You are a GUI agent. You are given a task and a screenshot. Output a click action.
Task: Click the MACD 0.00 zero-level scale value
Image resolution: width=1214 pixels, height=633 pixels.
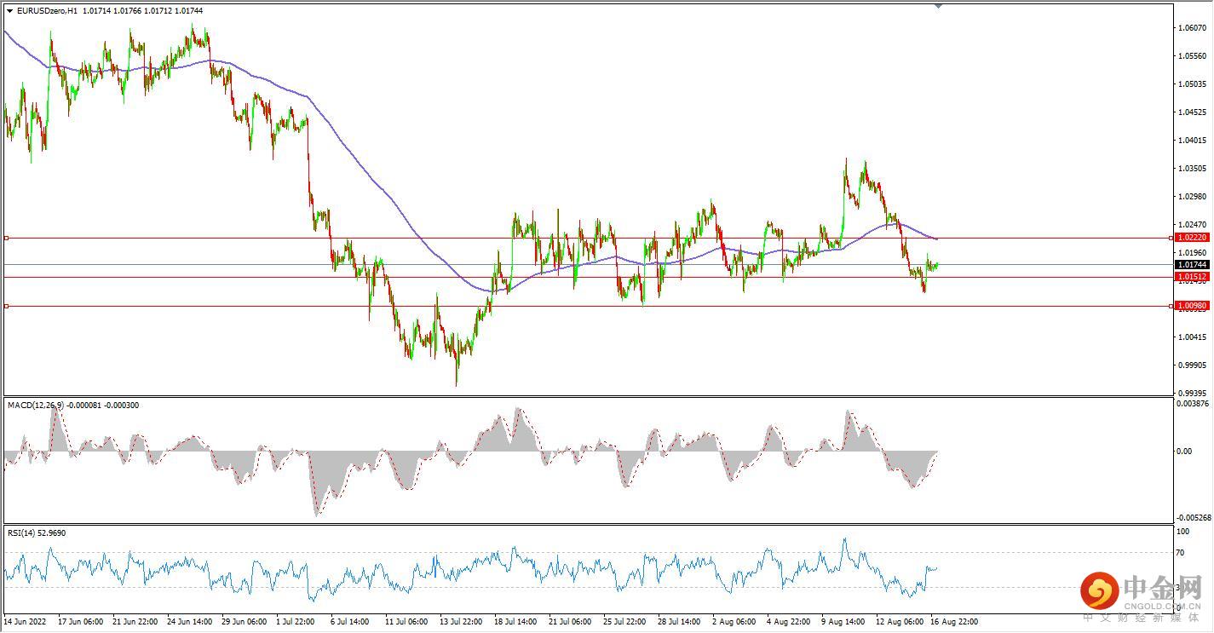click(1184, 452)
